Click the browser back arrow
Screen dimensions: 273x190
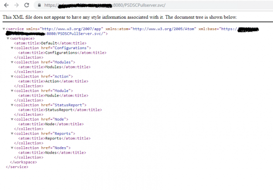[5, 5]
